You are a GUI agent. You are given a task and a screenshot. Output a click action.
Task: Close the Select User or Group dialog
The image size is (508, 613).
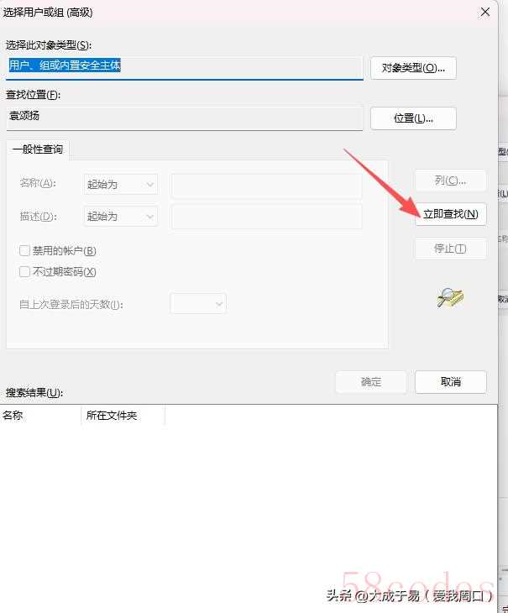(485, 12)
